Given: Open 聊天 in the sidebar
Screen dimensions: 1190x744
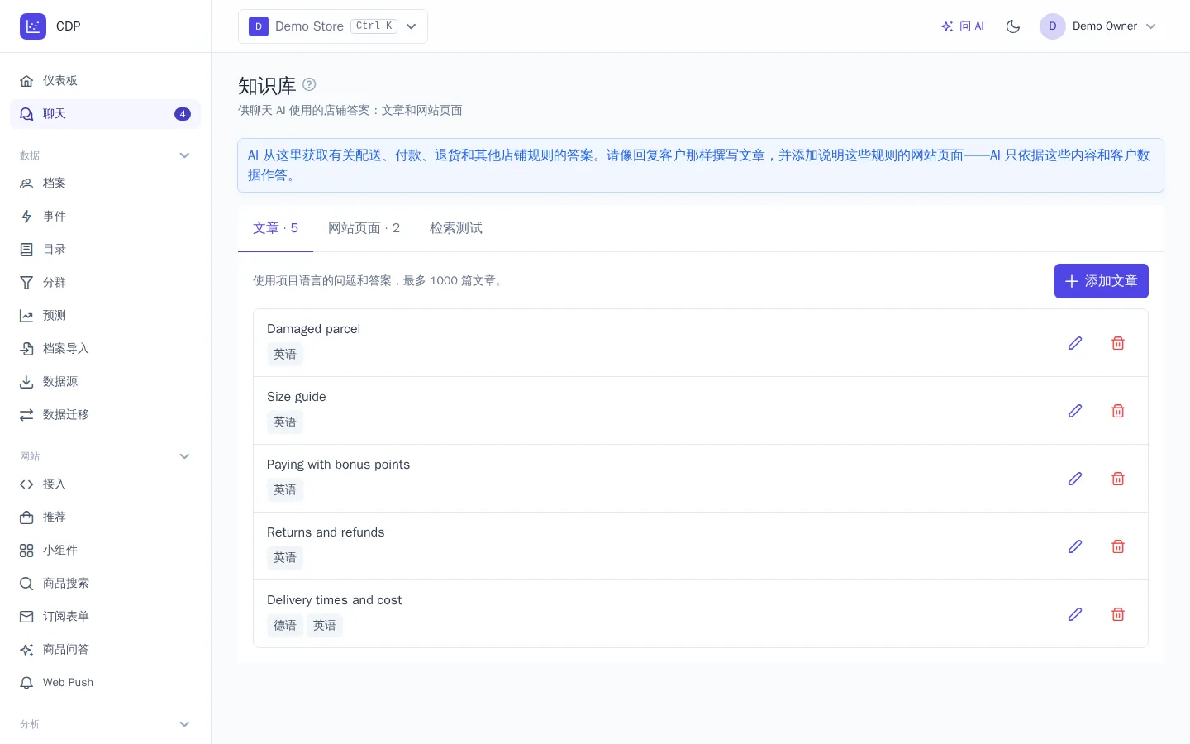Looking at the screenshot, I should [105, 114].
